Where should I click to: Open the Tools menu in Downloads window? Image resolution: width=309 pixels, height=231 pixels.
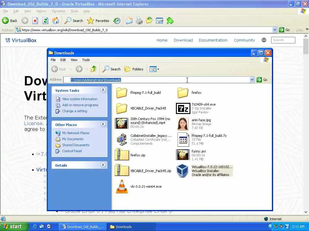tap(86, 60)
